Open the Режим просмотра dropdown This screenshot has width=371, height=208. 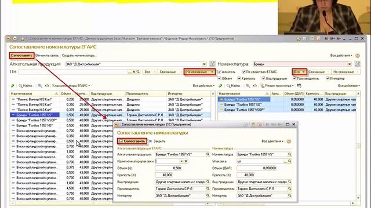tap(277, 86)
